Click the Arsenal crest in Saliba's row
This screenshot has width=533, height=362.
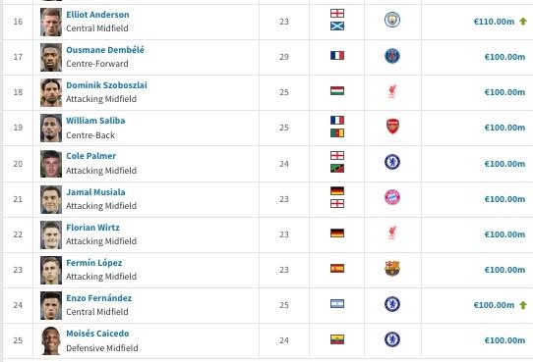pos(392,127)
